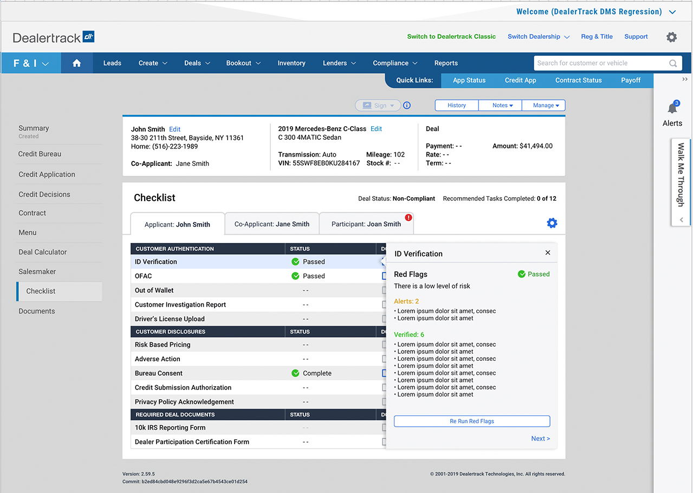Screen dimensions: 693x493
Task: Collapse the right sidebar with the double chevron
Action: pos(685,80)
